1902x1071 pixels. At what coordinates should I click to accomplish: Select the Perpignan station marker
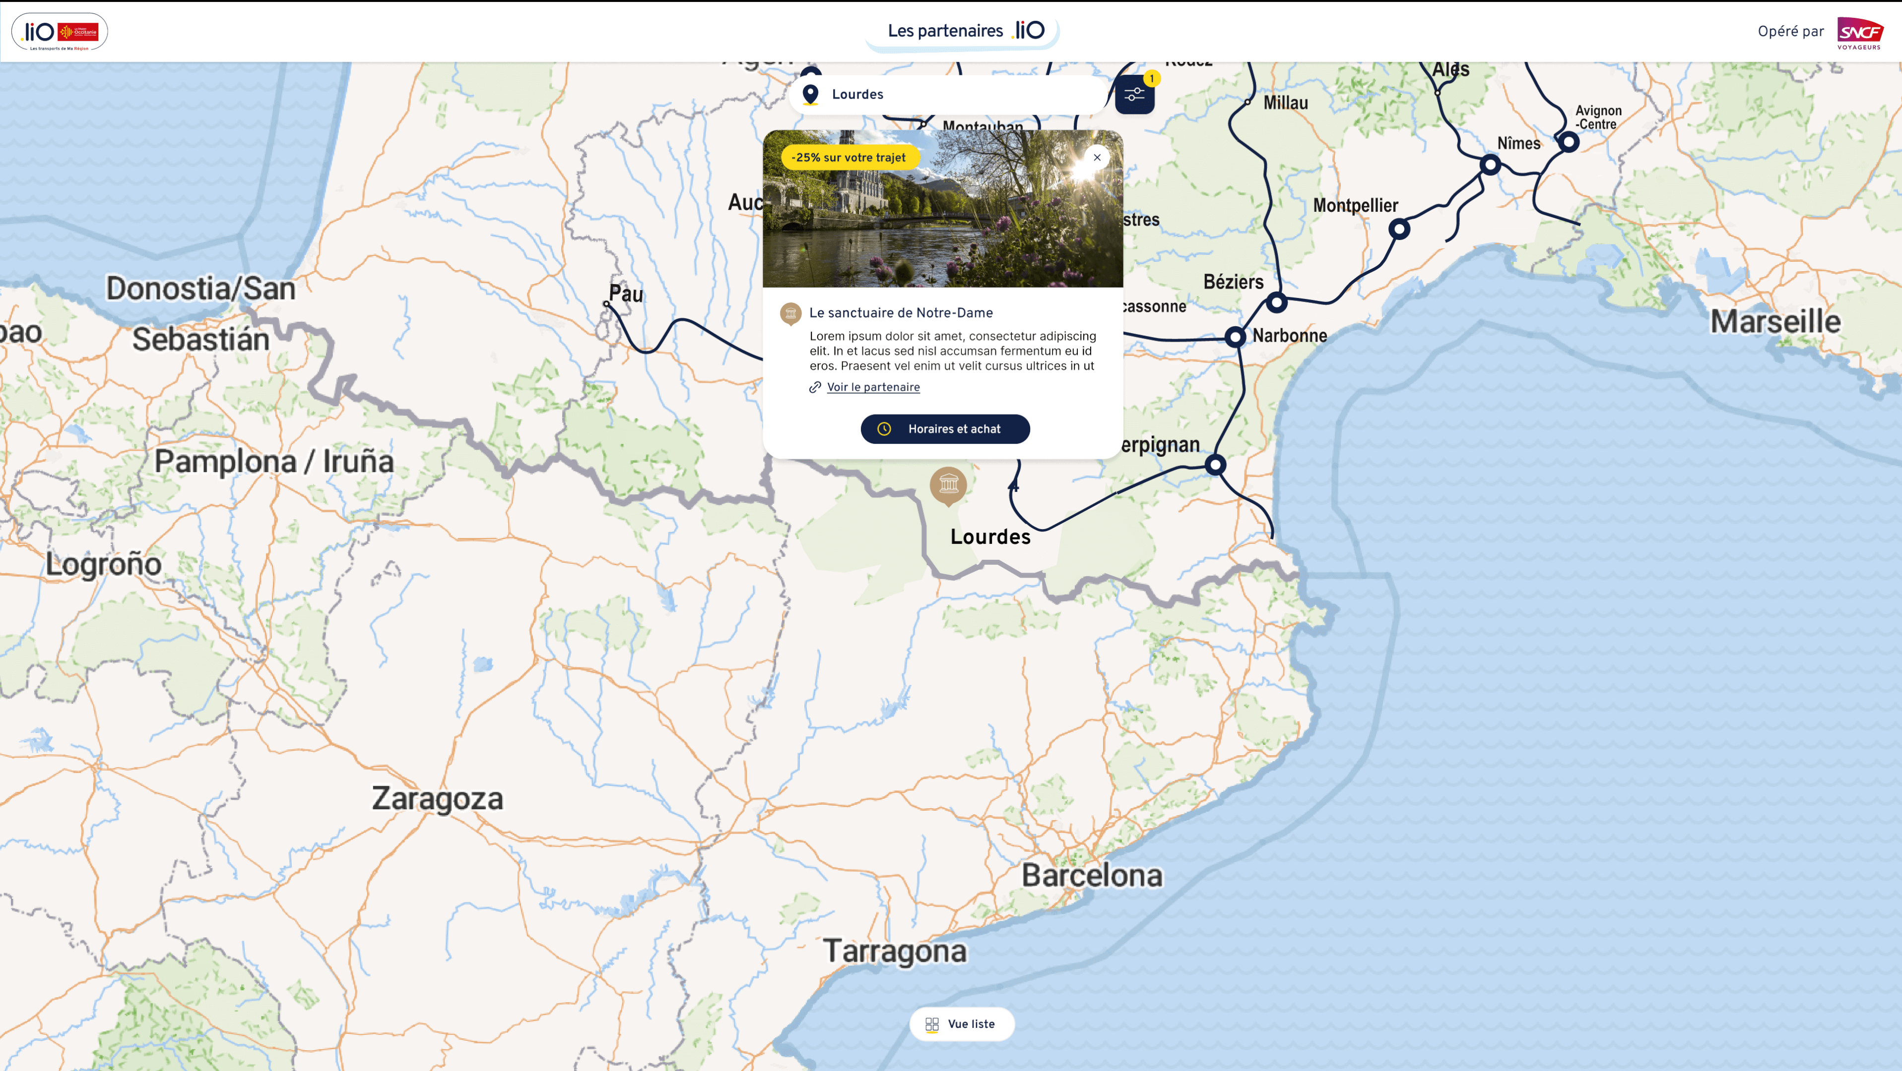tap(1215, 466)
